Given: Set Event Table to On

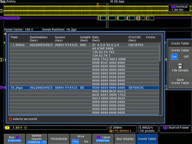Looking at the screenshot, I should pos(174,57).
